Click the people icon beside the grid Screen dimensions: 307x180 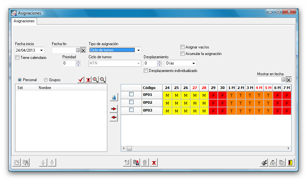[113, 97]
